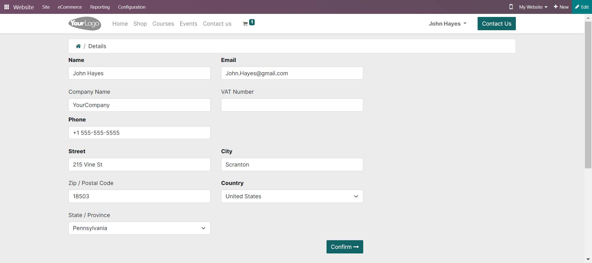592x263 pixels.
Task: Click the Confirm button
Action: tap(345, 247)
